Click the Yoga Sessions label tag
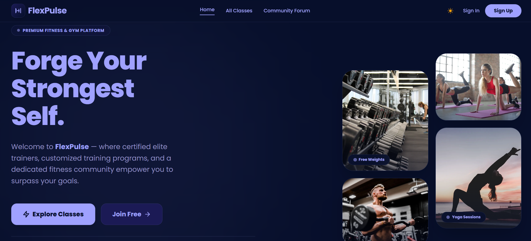The height and width of the screenshot is (241, 531). [463, 217]
